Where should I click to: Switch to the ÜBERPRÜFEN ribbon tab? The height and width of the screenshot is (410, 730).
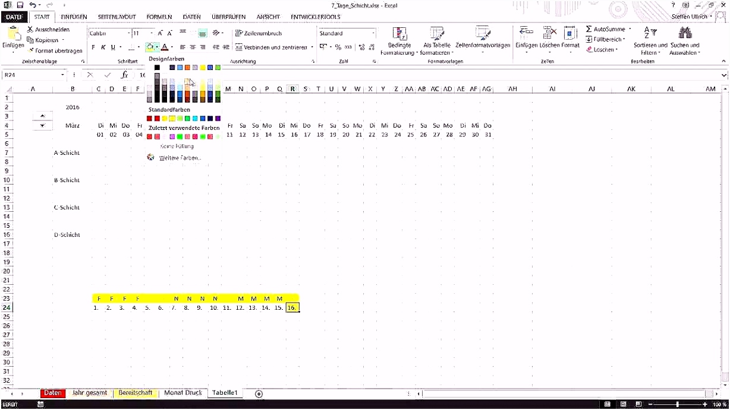[229, 17]
